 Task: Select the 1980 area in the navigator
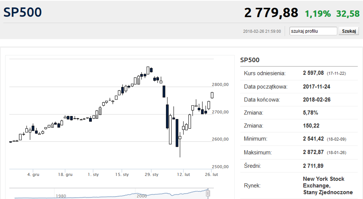click(61, 196)
